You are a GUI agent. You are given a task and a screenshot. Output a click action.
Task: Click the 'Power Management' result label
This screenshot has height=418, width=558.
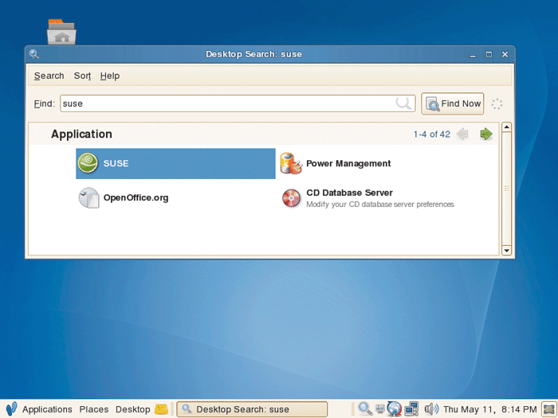tap(348, 163)
